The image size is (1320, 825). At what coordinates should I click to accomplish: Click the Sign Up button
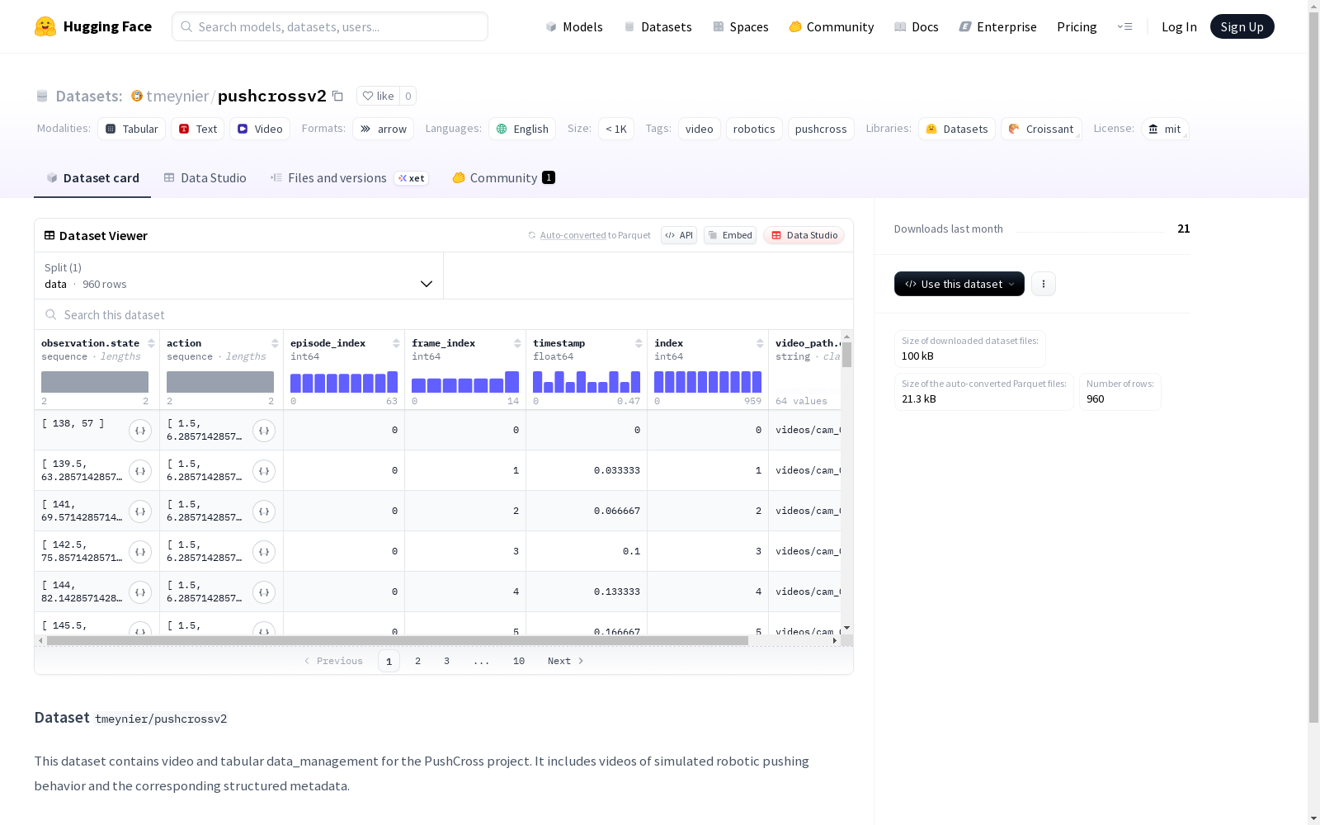coord(1242,26)
